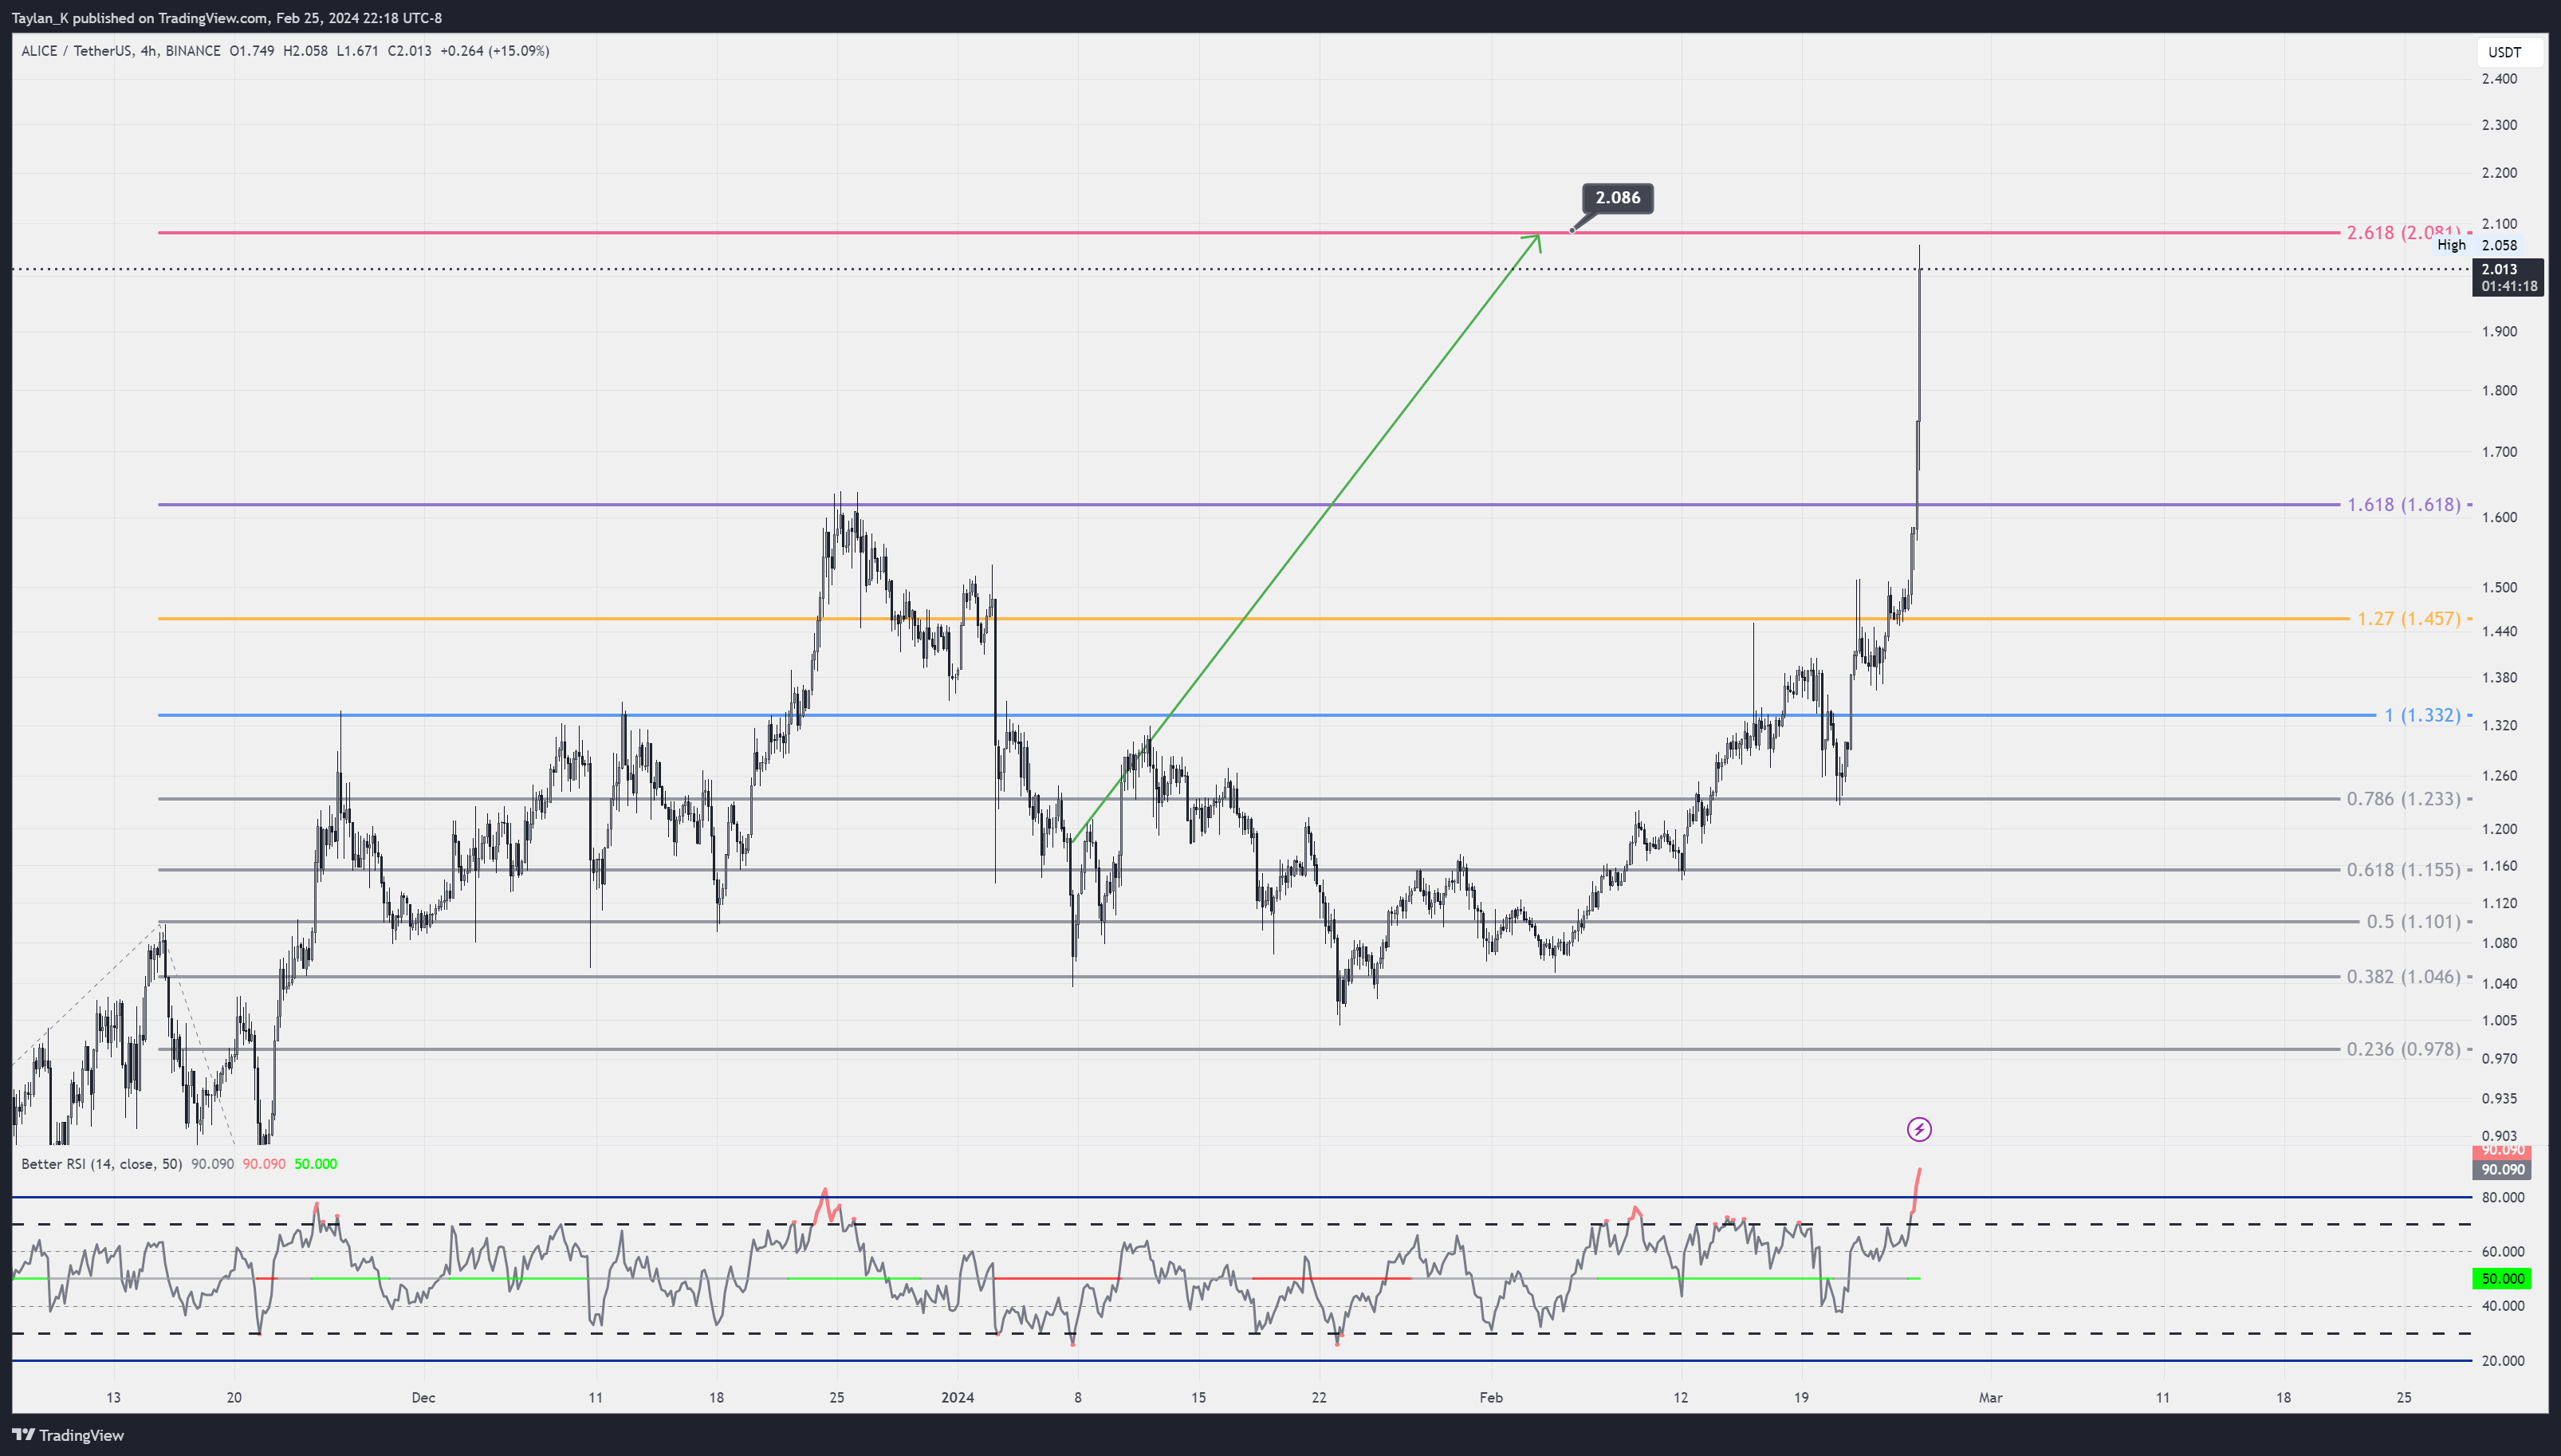Select the 0.5 (1.101) Fibonacci level label
This screenshot has height=1456, width=2561.
2413,922
